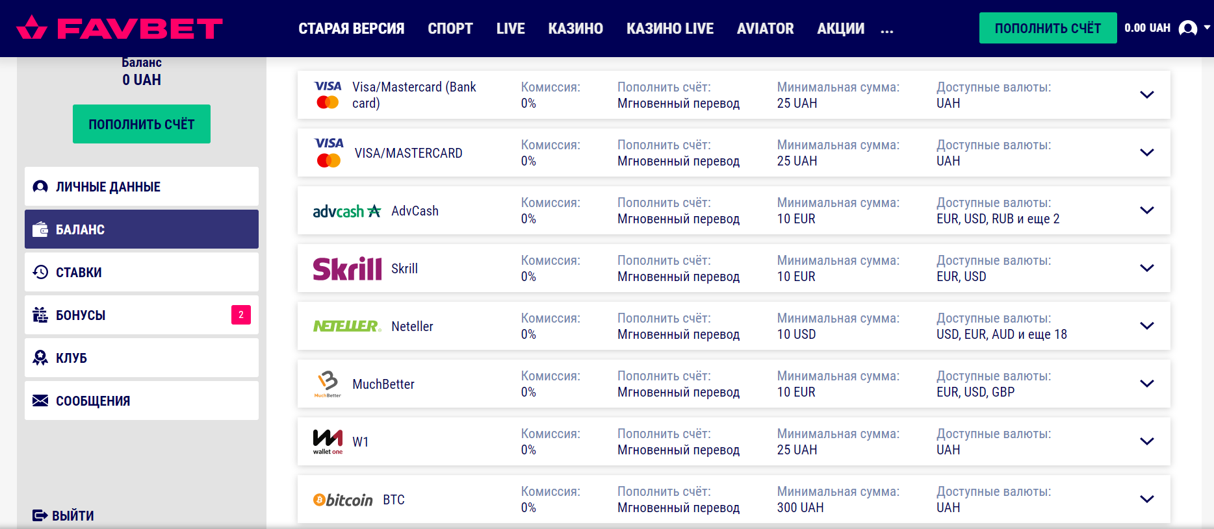Expand the BTC payment details
Viewport: 1214px width, 529px height.
pos(1147,499)
